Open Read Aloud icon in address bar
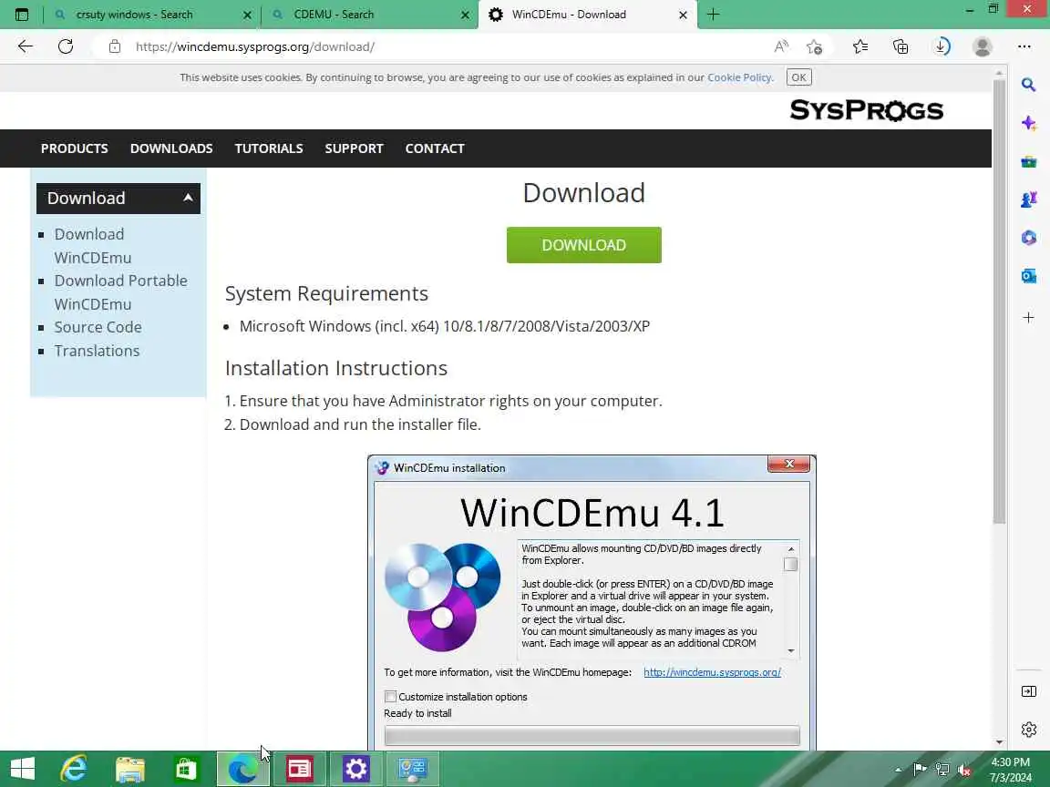Image resolution: width=1050 pixels, height=787 pixels. click(x=781, y=46)
